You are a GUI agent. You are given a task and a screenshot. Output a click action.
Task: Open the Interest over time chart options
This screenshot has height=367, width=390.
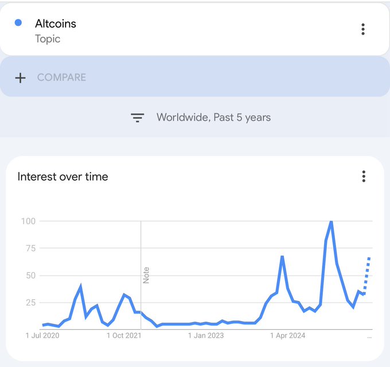pos(364,176)
